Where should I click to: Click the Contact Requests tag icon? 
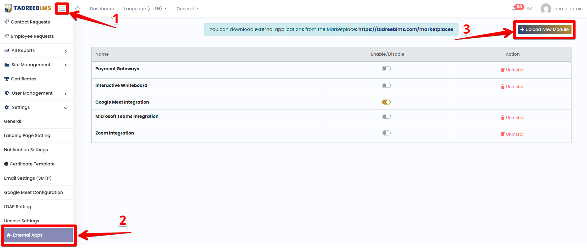[7, 22]
